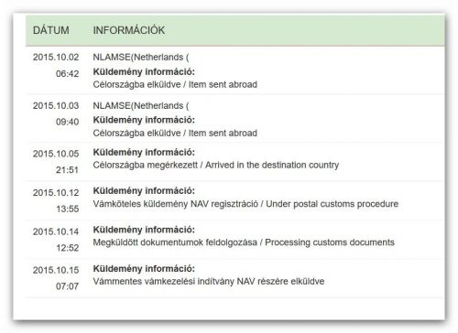Click 'Küldemény információ' heading in 2015.10.14 row

[x=144, y=230]
